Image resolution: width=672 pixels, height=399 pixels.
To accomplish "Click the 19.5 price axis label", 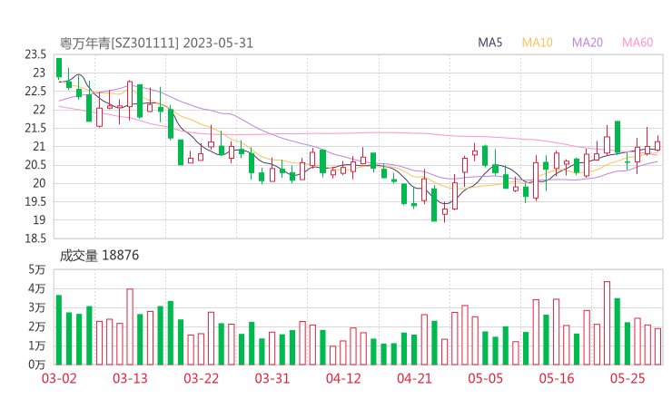I will [x=35, y=202].
